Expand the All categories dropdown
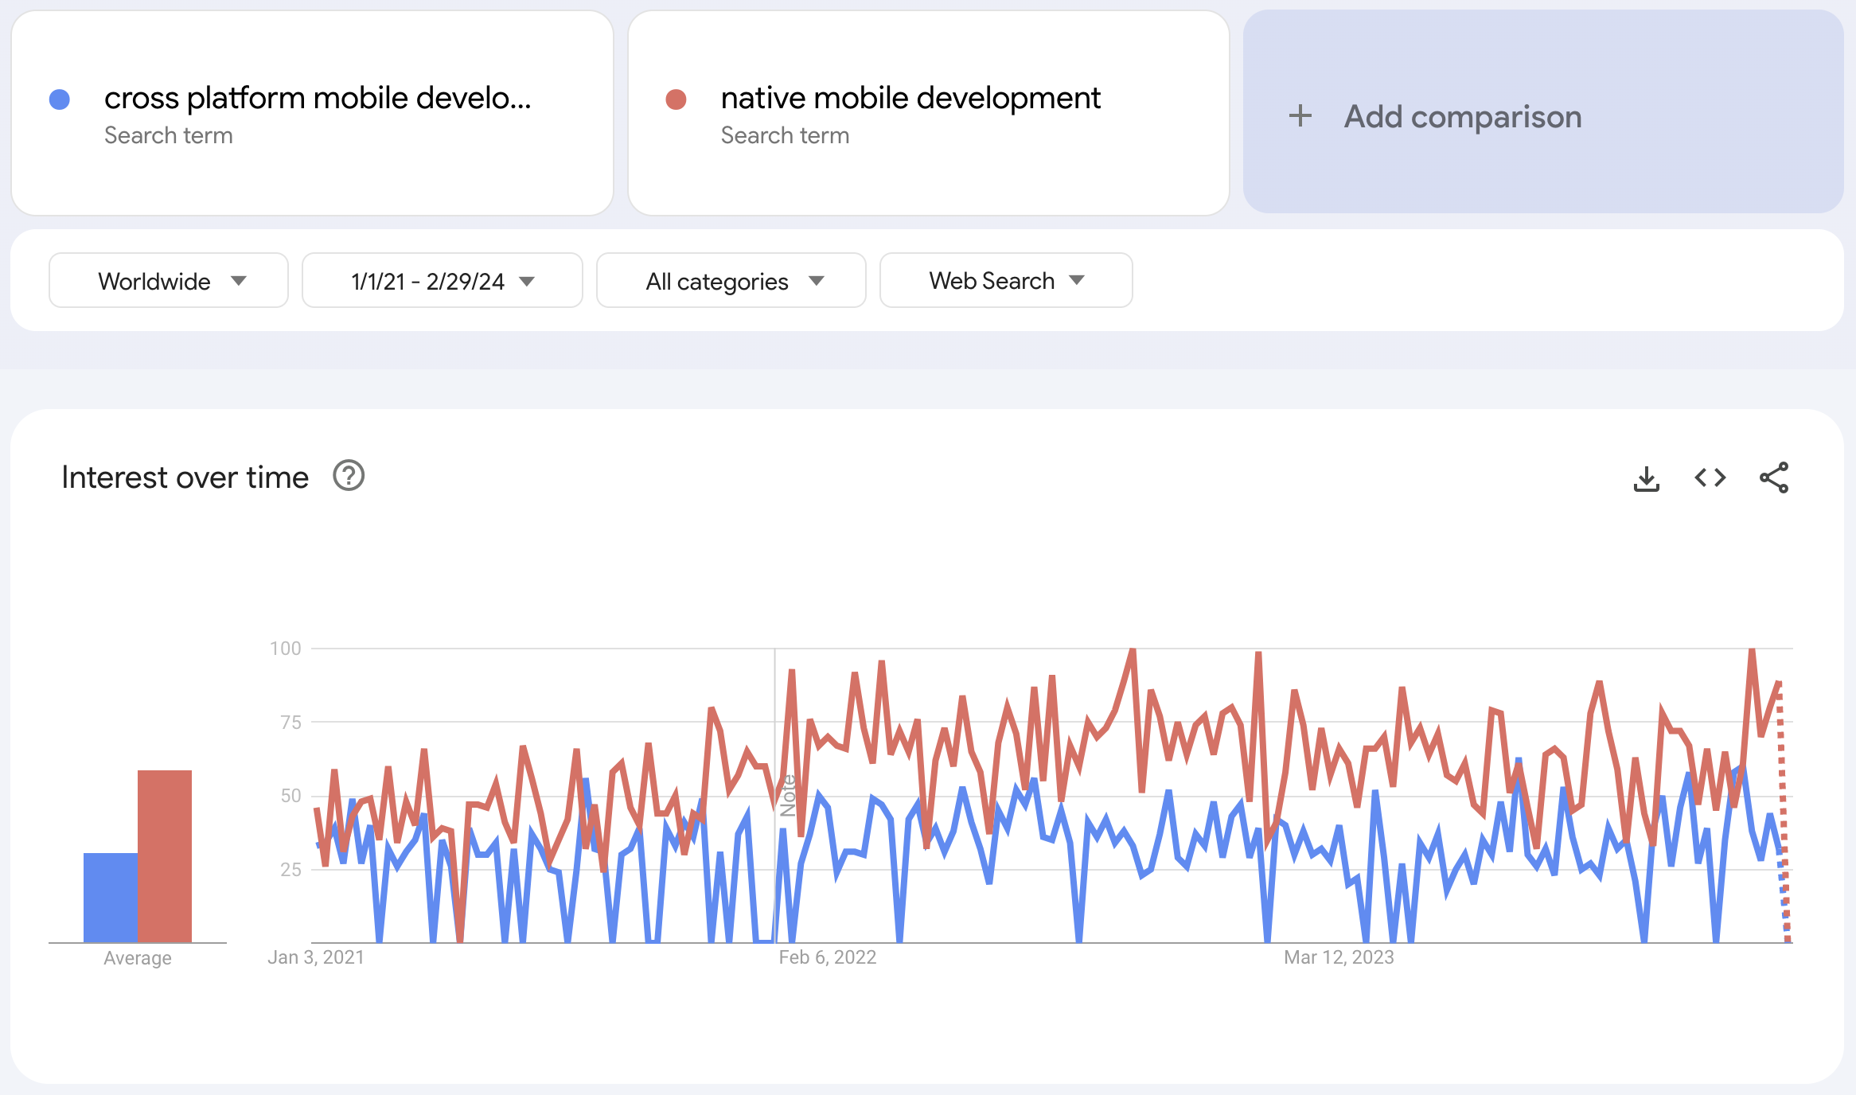1856x1095 pixels. [x=731, y=280]
